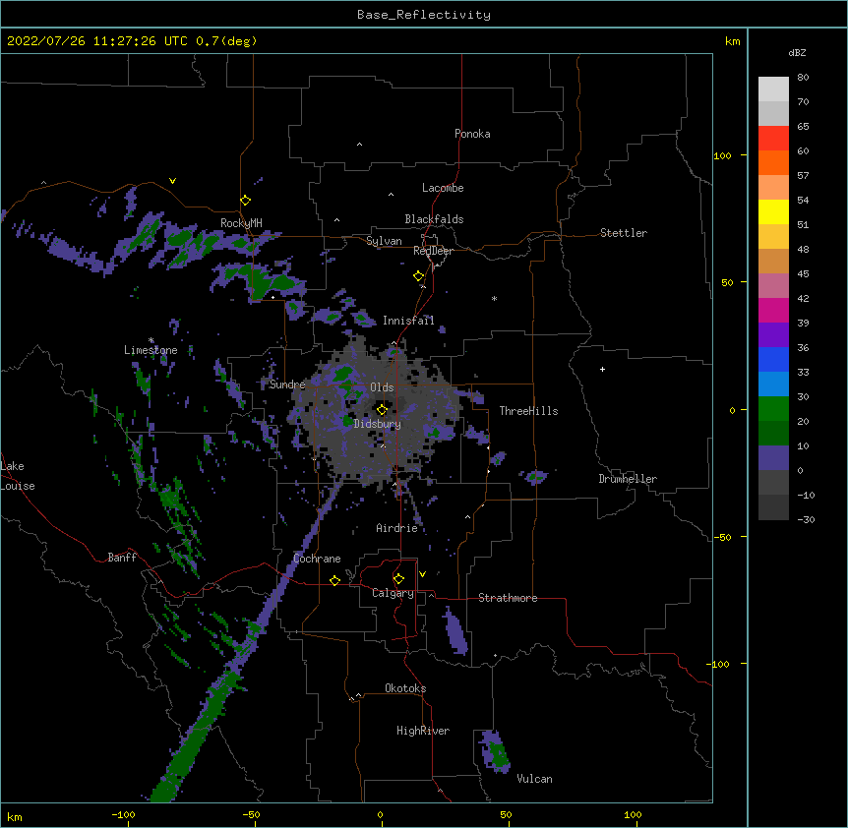The height and width of the screenshot is (828, 848).
Task: Click the Strathmore city label
Action: pos(508,598)
